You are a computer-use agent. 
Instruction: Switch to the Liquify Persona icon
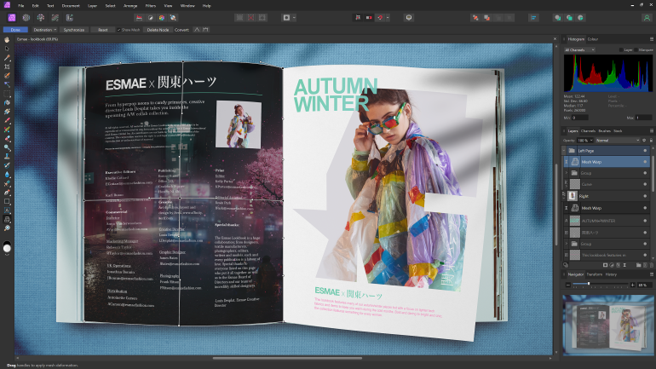26,18
